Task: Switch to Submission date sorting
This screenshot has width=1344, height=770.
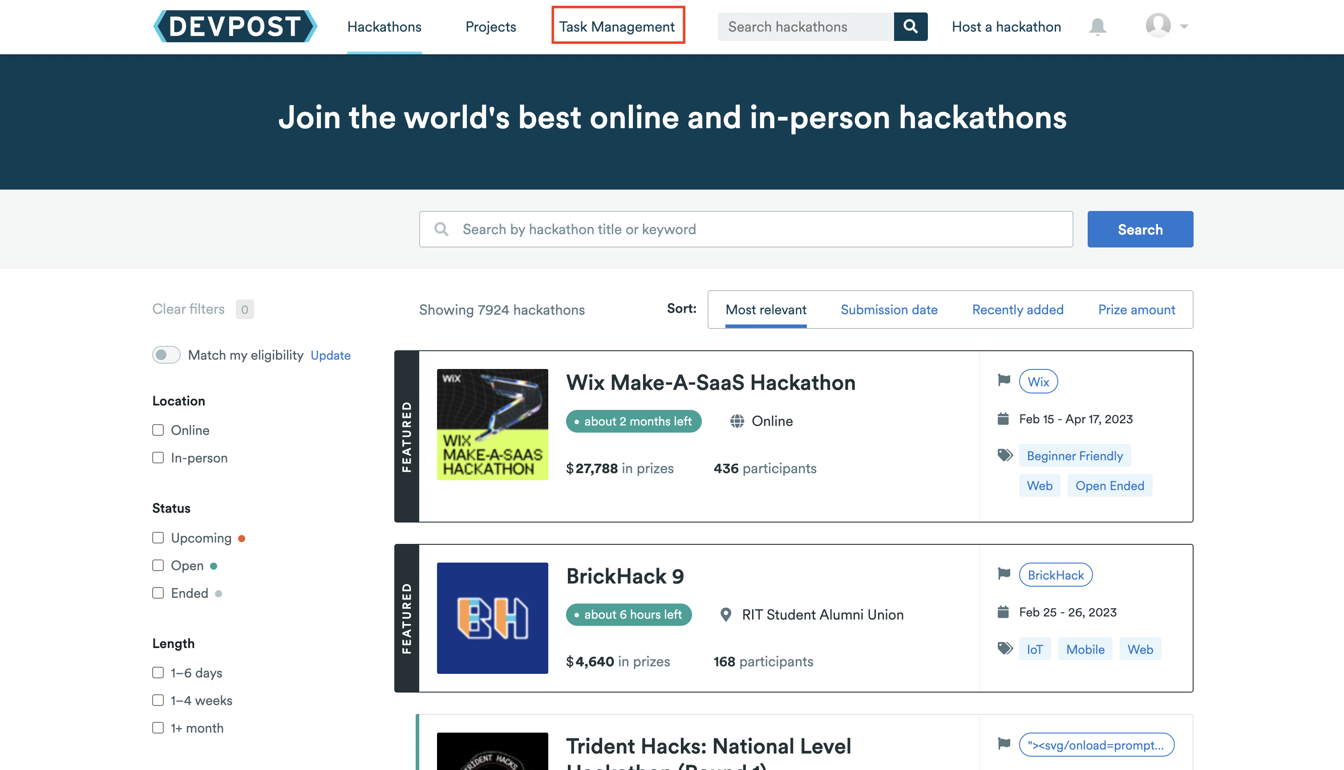Action: tap(889, 309)
